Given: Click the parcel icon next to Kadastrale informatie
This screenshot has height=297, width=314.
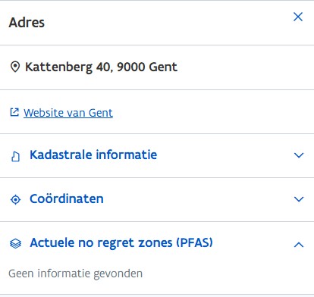Looking at the screenshot, I should (15, 156).
